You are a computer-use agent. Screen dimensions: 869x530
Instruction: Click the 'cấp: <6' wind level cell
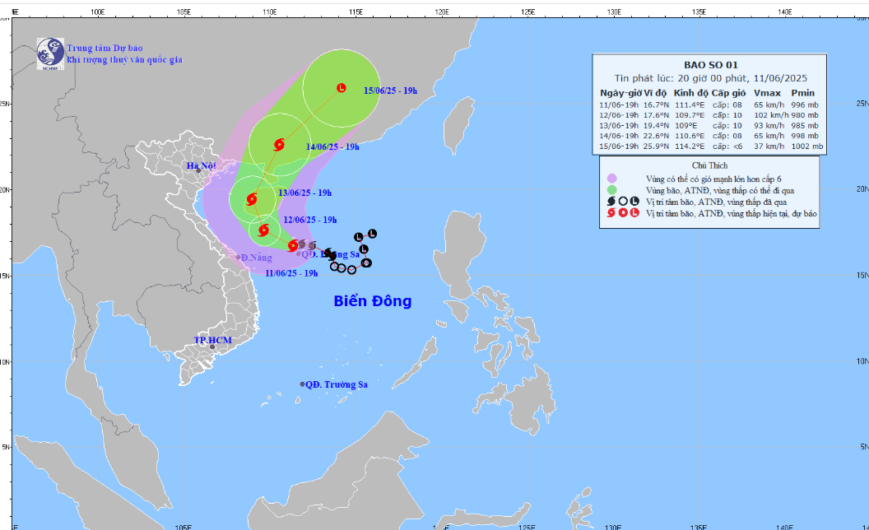[727, 146]
